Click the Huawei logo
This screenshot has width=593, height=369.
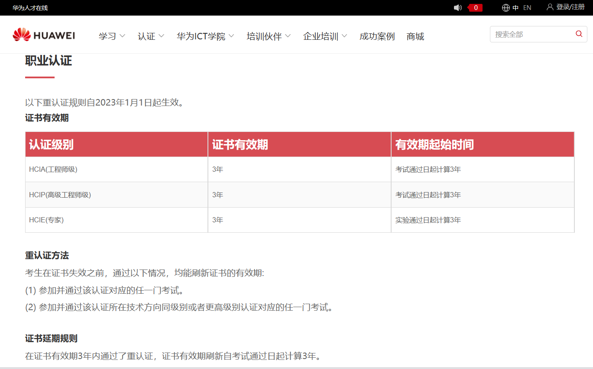point(44,35)
